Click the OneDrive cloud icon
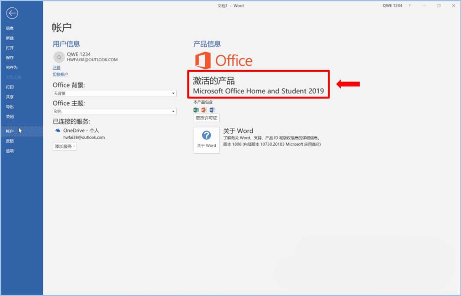 pos(58,130)
